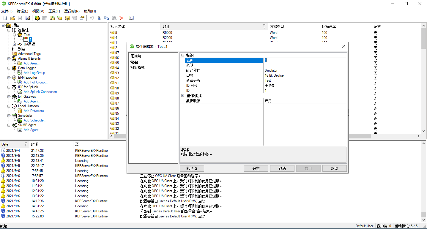Click the Add Splunk Connection... link

[42, 92]
